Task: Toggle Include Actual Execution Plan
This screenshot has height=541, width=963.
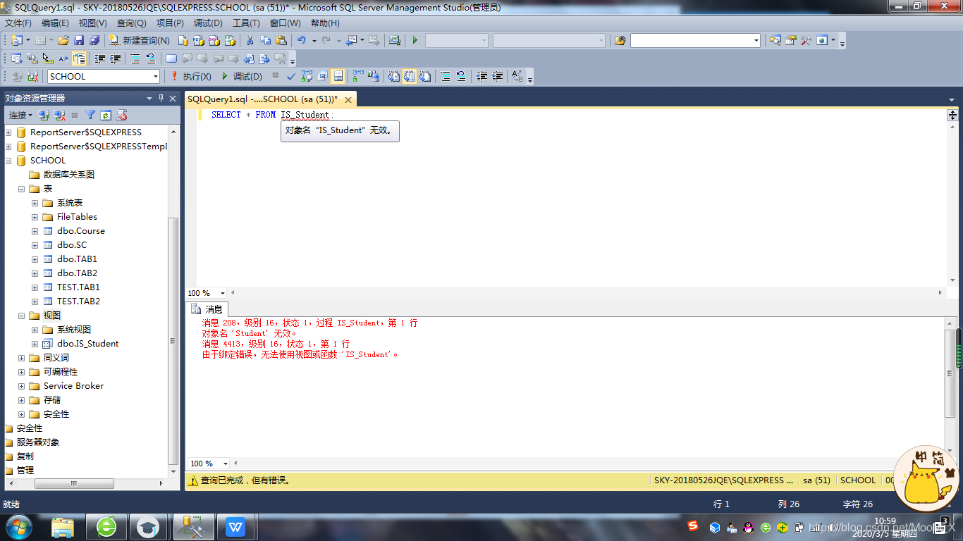Action: pyautogui.click(x=357, y=76)
